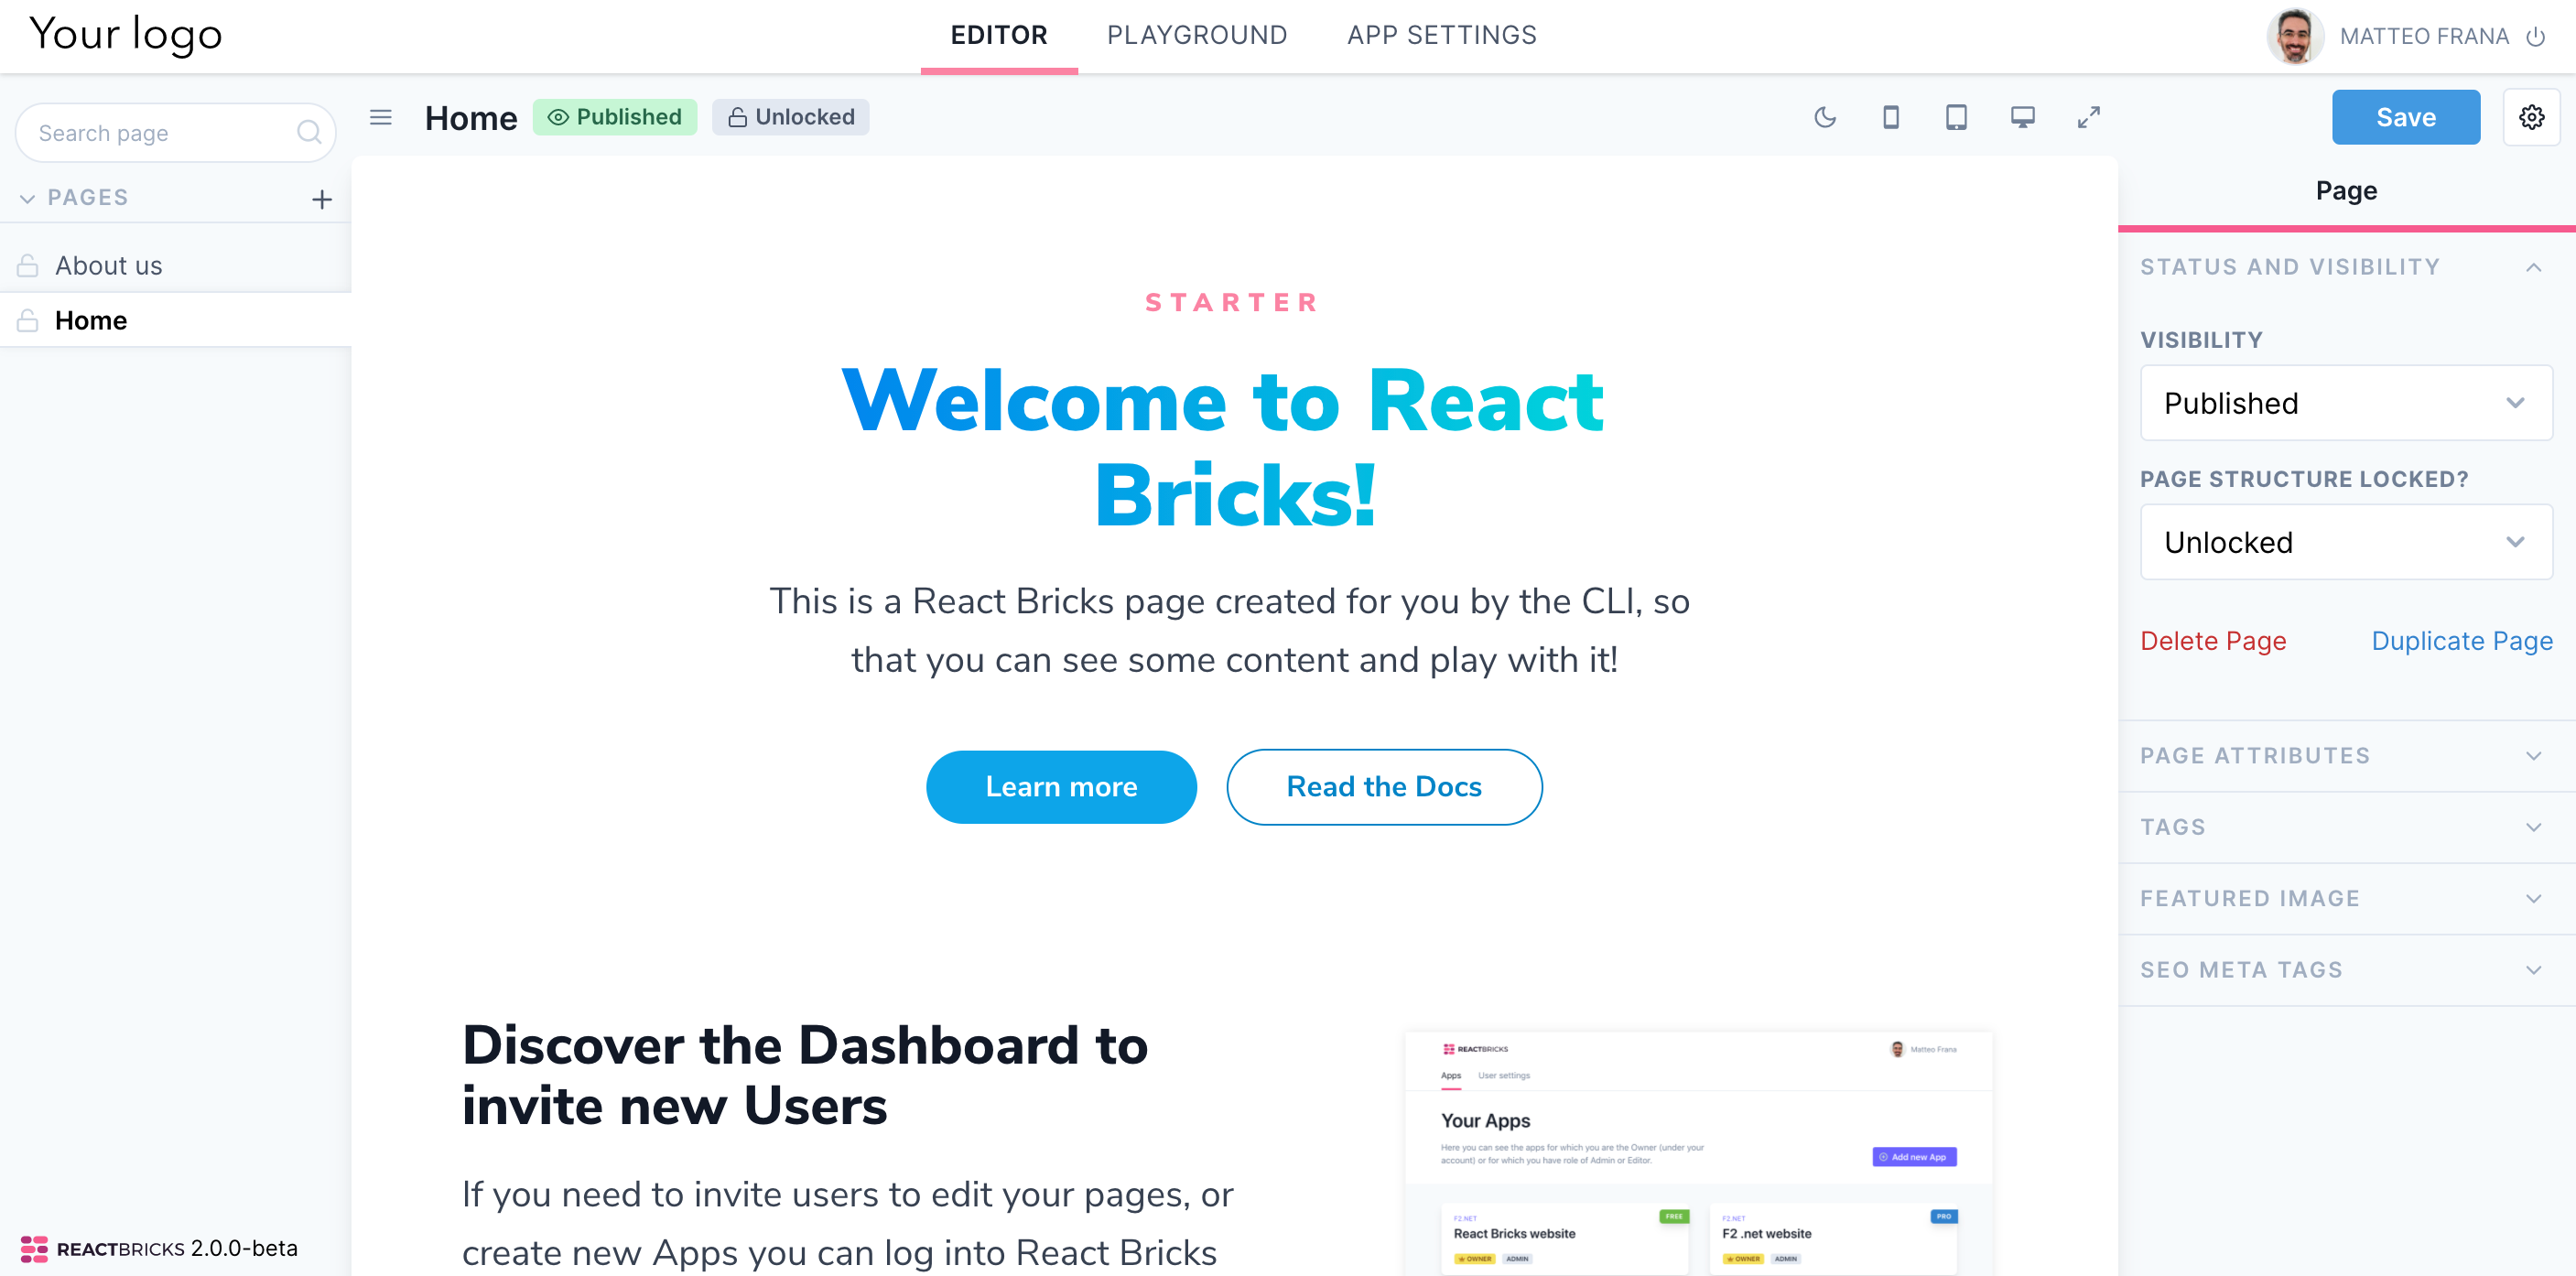Click the page settings gear icon

(2537, 115)
